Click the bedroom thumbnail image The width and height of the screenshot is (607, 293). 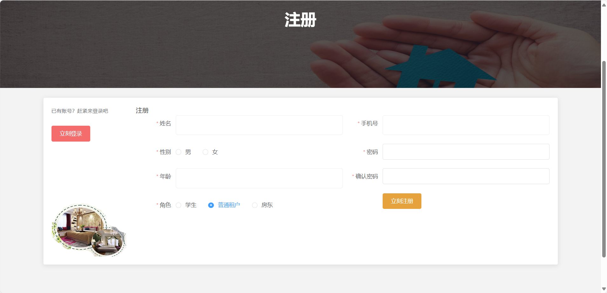[x=89, y=230]
